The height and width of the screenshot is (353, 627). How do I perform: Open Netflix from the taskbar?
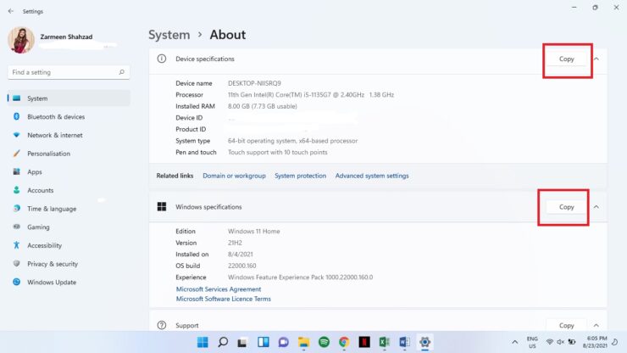tap(364, 342)
